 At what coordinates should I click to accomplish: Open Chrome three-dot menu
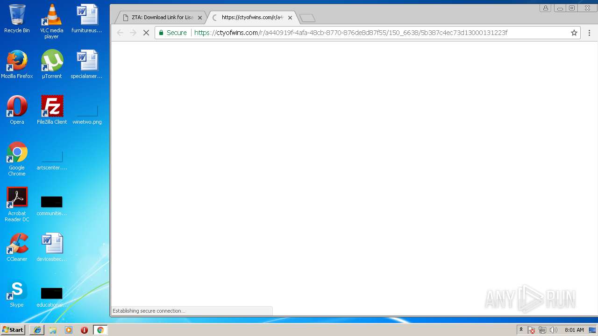pos(589,33)
